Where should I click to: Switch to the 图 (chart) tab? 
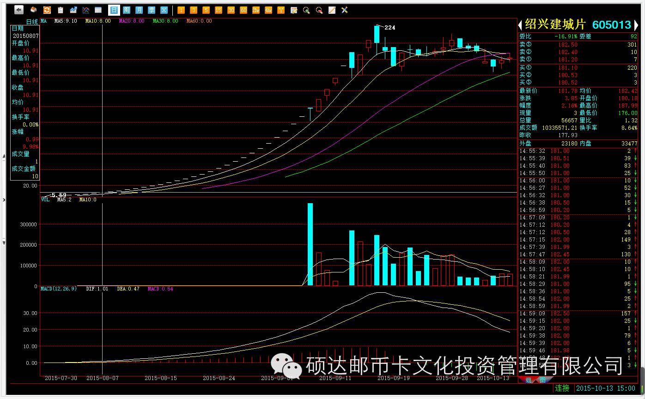[x=542, y=380]
